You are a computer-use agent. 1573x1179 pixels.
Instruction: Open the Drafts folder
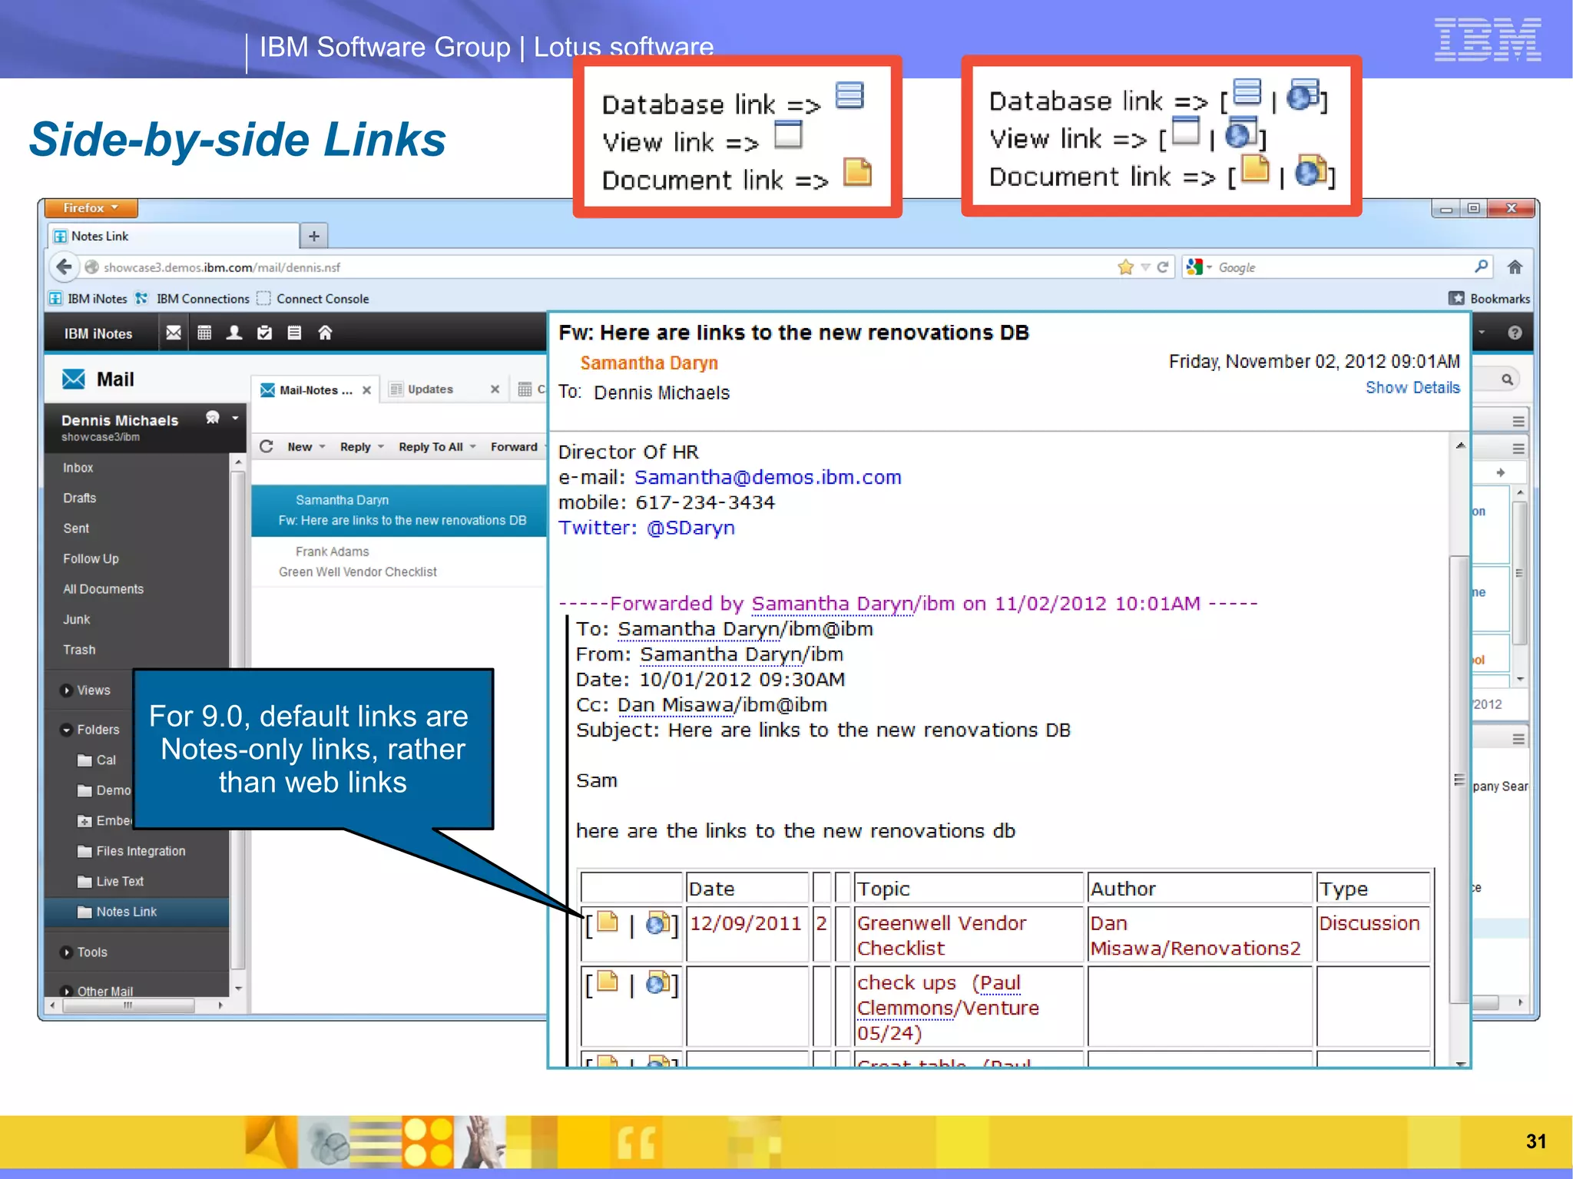(x=80, y=498)
